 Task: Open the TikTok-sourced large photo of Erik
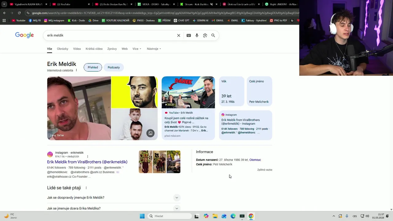[79, 108]
